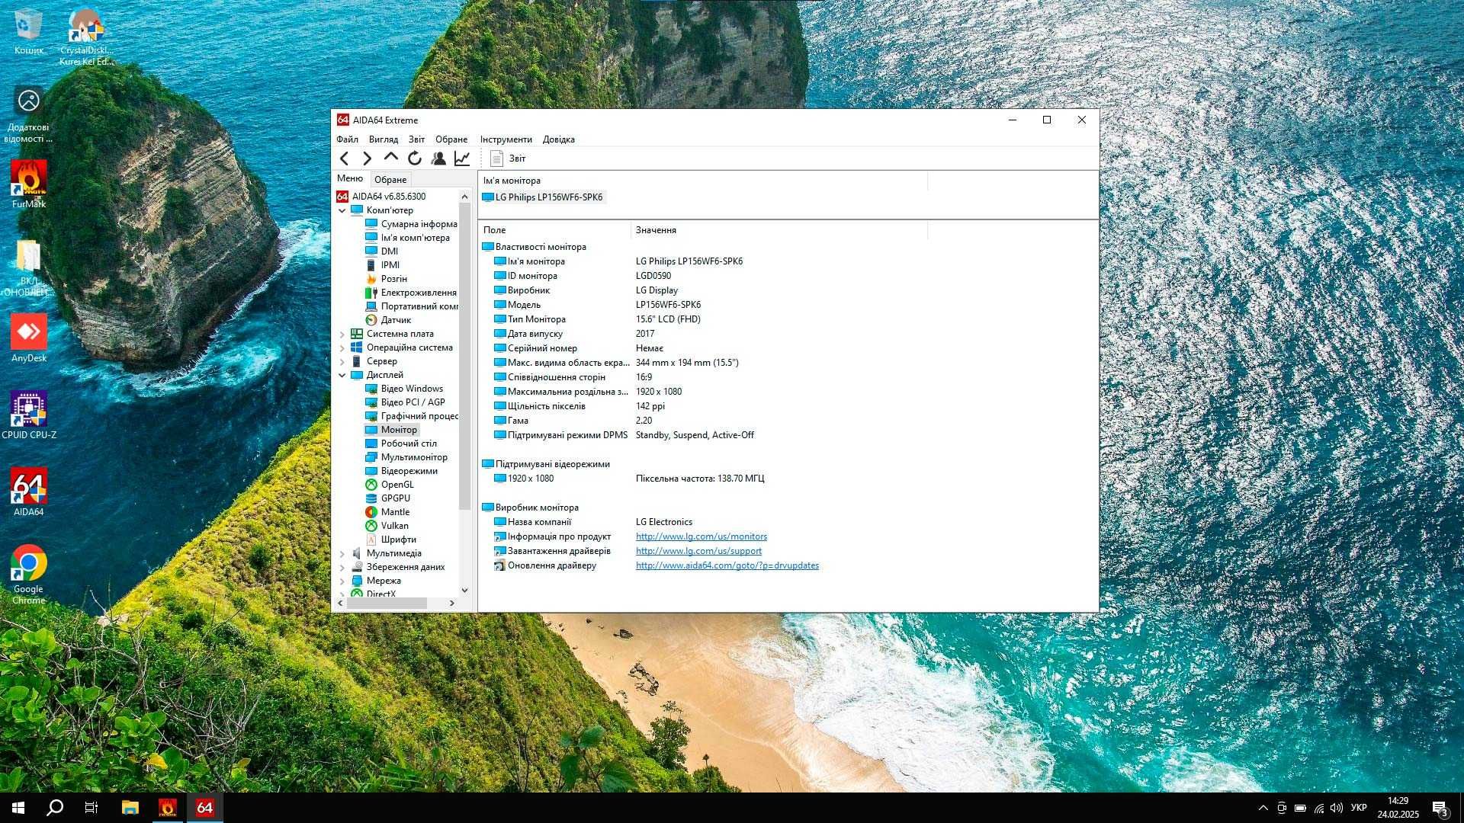Collapse the Комп'ютер tree node
Screen dimensions: 1464x823
point(342,210)
